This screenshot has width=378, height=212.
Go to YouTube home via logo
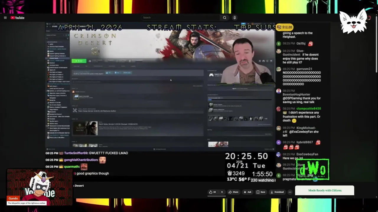point(18,18)
